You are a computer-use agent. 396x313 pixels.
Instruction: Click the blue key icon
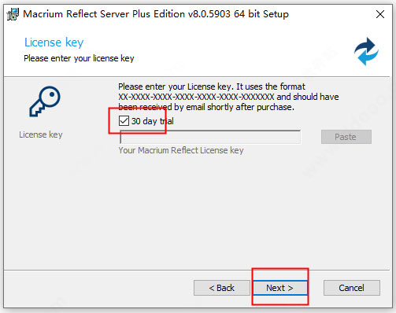tap(45, 101)
